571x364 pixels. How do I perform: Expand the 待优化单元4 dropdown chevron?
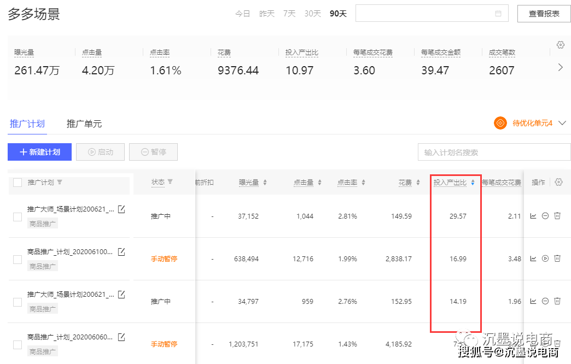pyautogui.click(x=562, y=123)
